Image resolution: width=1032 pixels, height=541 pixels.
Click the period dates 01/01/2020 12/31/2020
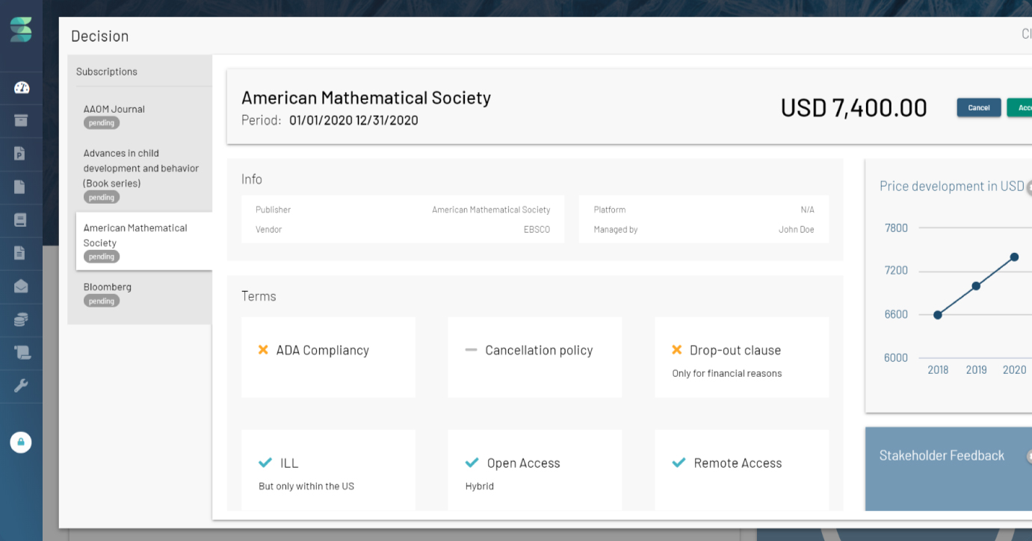(353, 120)
